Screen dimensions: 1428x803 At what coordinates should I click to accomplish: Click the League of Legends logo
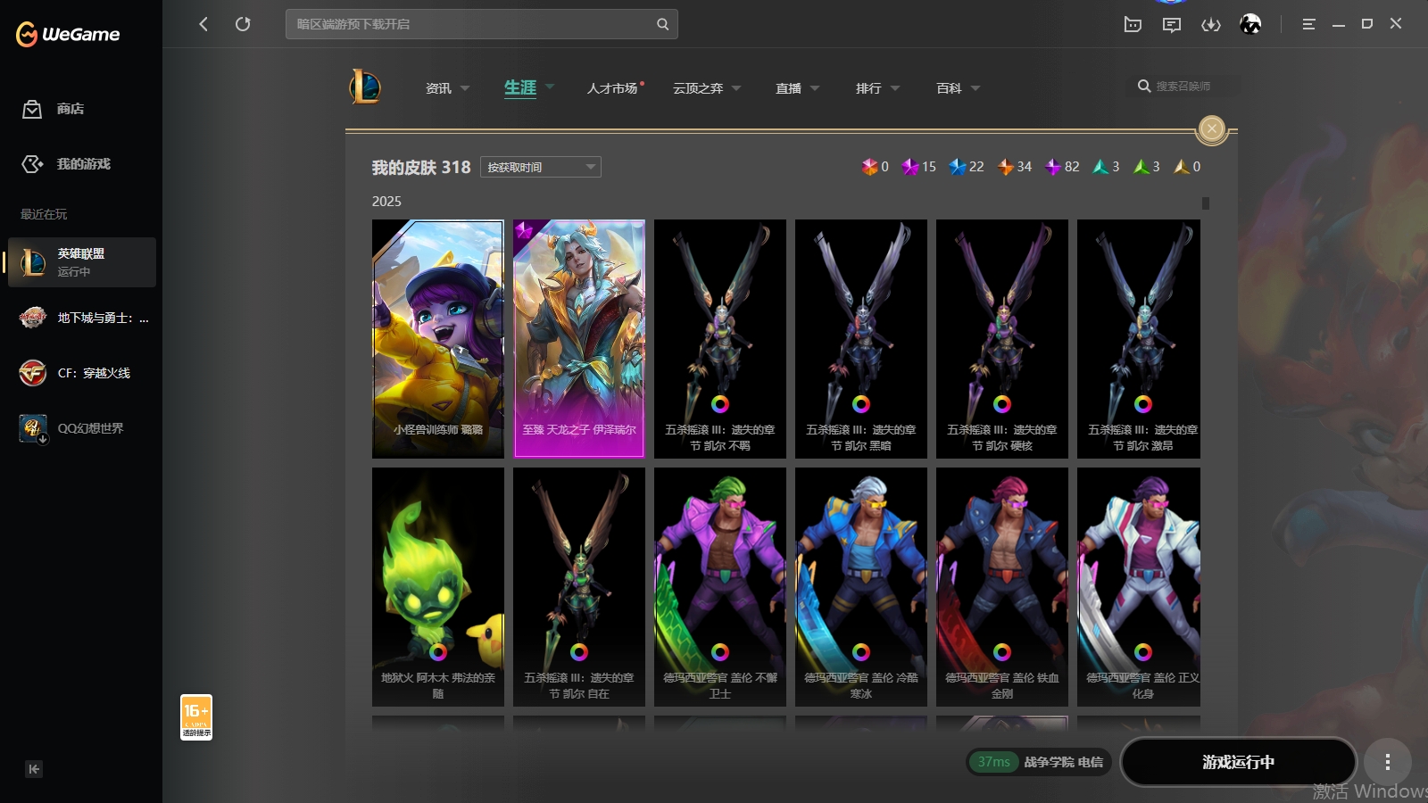pos(365,87)
